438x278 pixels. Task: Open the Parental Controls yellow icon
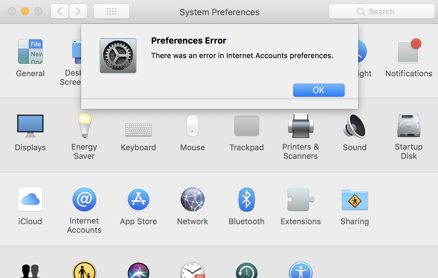(84, 270)
